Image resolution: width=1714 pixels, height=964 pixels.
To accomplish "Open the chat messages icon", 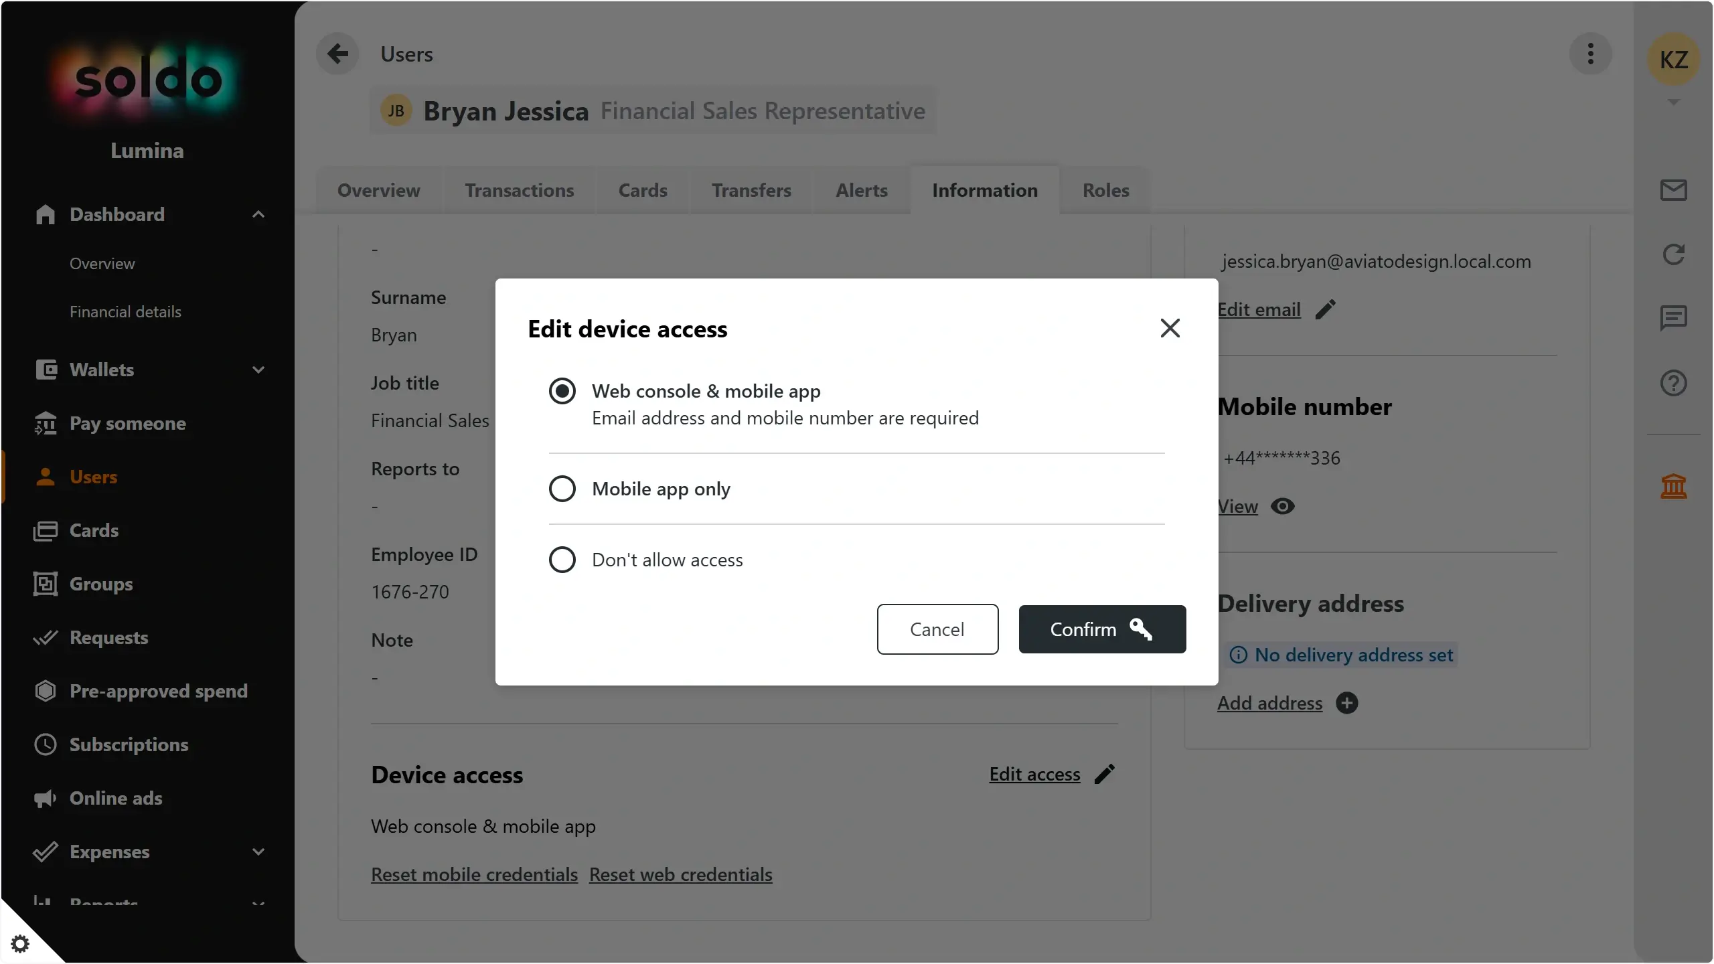I will pyautogui.click(x=1673, y=318).
